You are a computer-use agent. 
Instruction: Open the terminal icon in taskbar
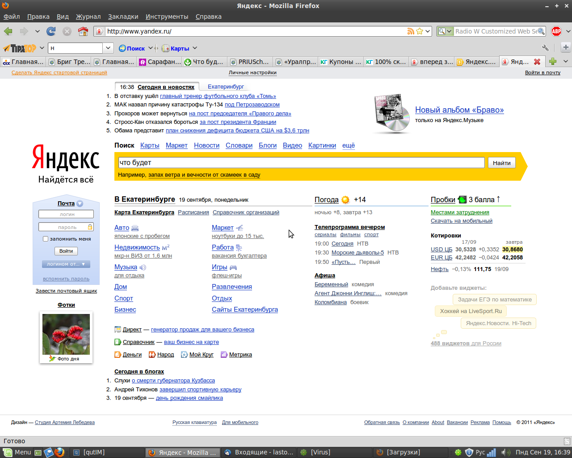coord(38,452)
